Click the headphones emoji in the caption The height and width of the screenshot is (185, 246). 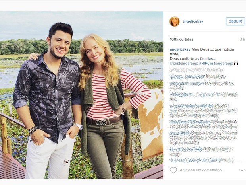tap(236, 63)
